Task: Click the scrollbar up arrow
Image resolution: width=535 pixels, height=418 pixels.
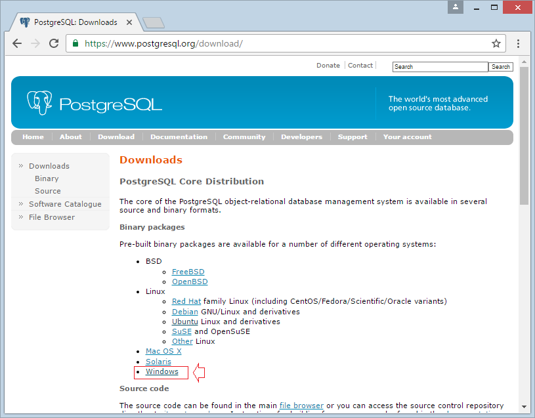Action: pyautogui.click(x=524, y=62)
